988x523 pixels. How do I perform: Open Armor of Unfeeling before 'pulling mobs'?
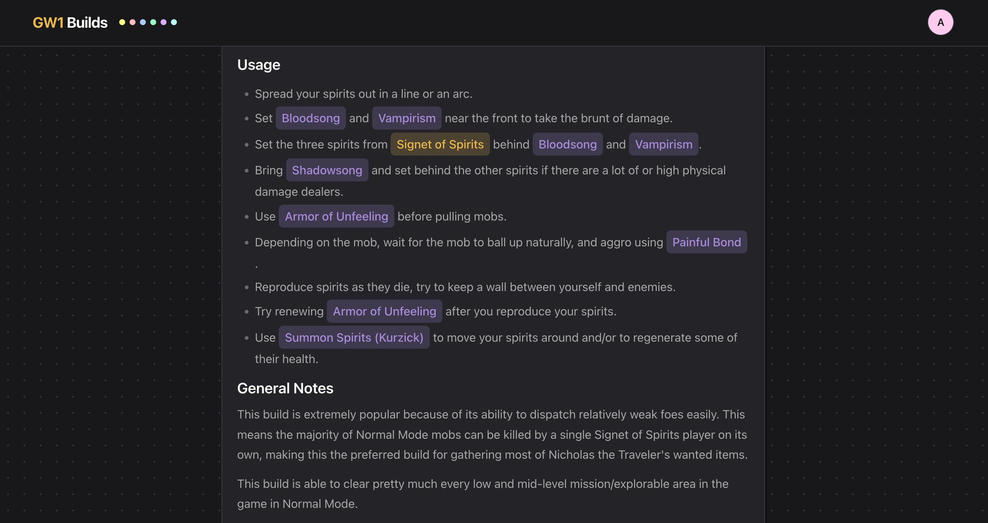pyautogui.click(x=336, y=216)
